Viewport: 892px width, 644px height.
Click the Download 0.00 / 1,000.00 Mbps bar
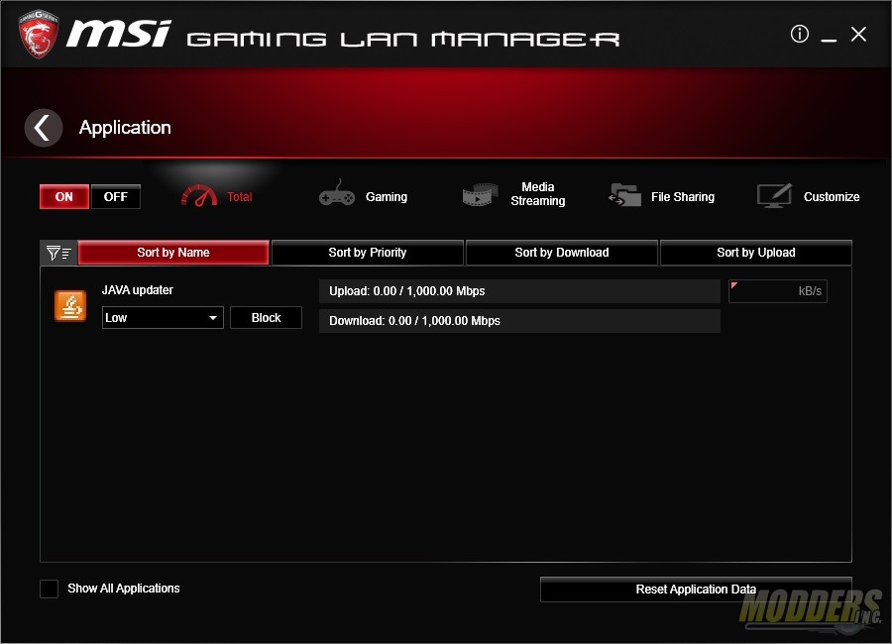(519, 321)
